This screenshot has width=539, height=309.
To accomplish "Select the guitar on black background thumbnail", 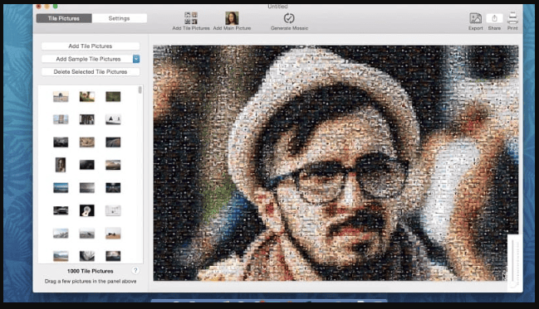I will (87, 210).
